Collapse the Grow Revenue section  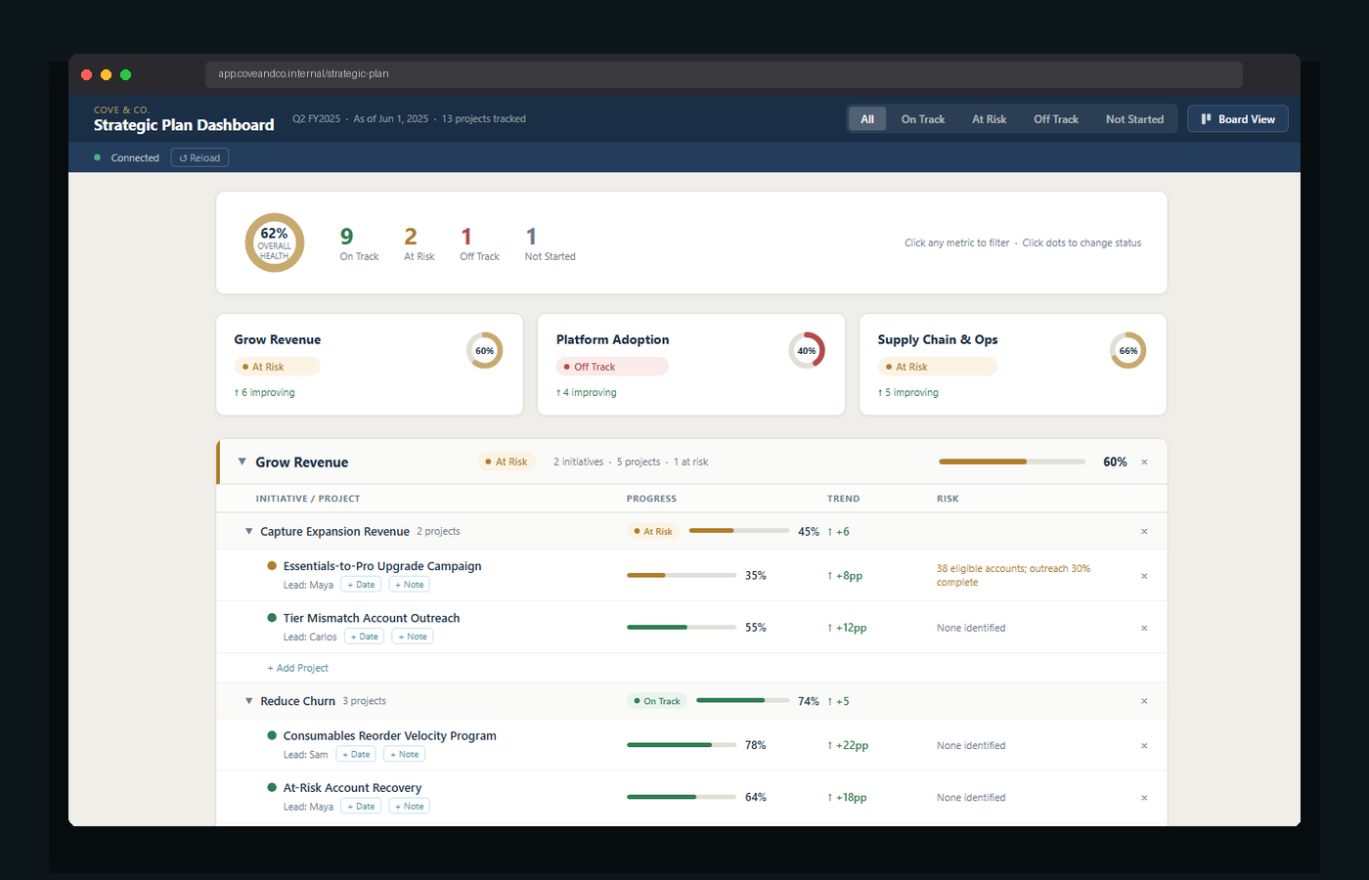242,462
